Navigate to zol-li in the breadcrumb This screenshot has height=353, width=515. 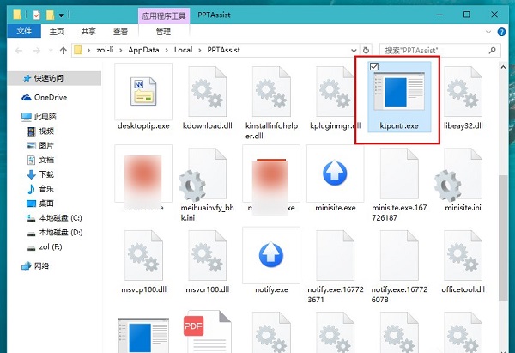[105, 50]
